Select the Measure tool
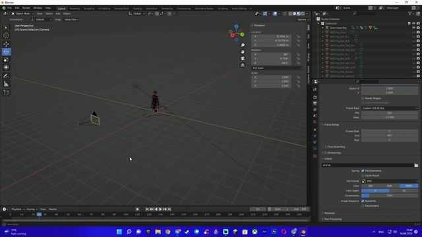The width and height of the screenshot is (422, 237). 6,84
